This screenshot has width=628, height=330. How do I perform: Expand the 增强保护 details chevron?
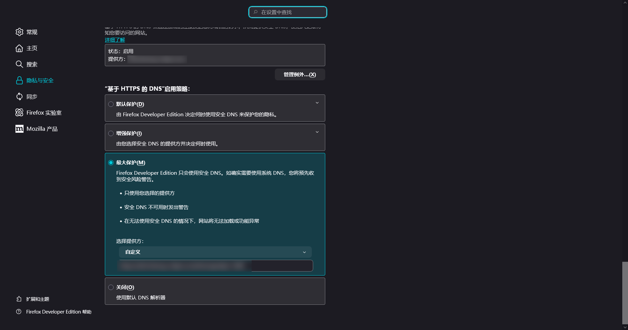[x=317, y=132]
